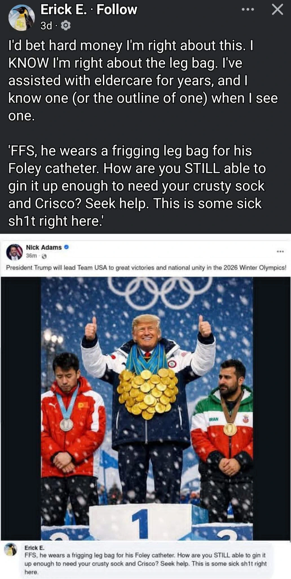This screenshot has width=291, height=579.
Task: Open embedded post's three-dot menu
Action: pyautogui.click(x=280, y=251)
